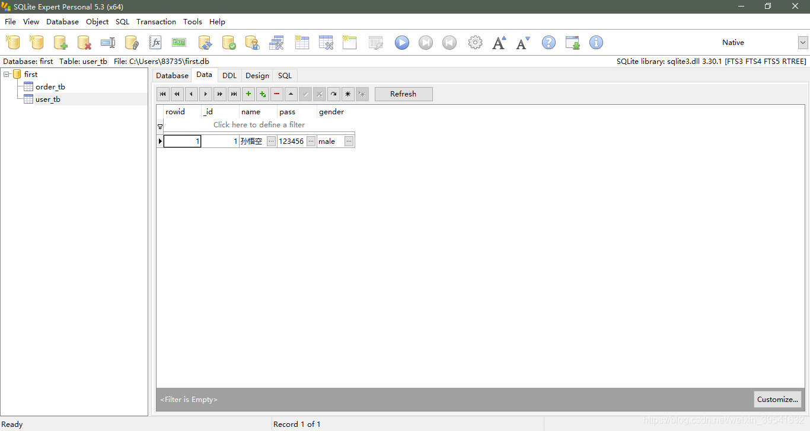Viewport: 810px width, 431px height.
Task: Open the Tools menu
Action: [x=193, y=22]
